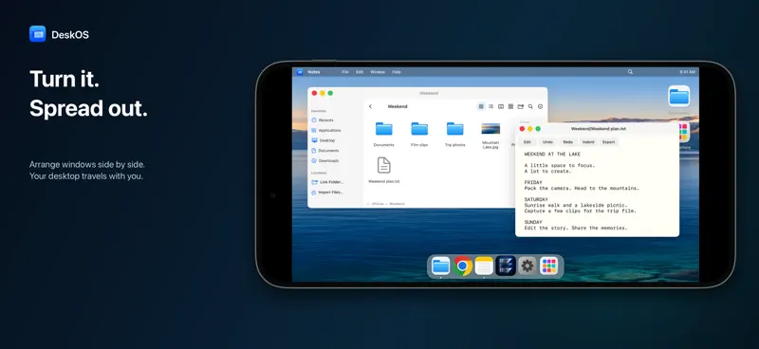
Task: Open Settings gear in the dock
Action: [x=528, y=266]
